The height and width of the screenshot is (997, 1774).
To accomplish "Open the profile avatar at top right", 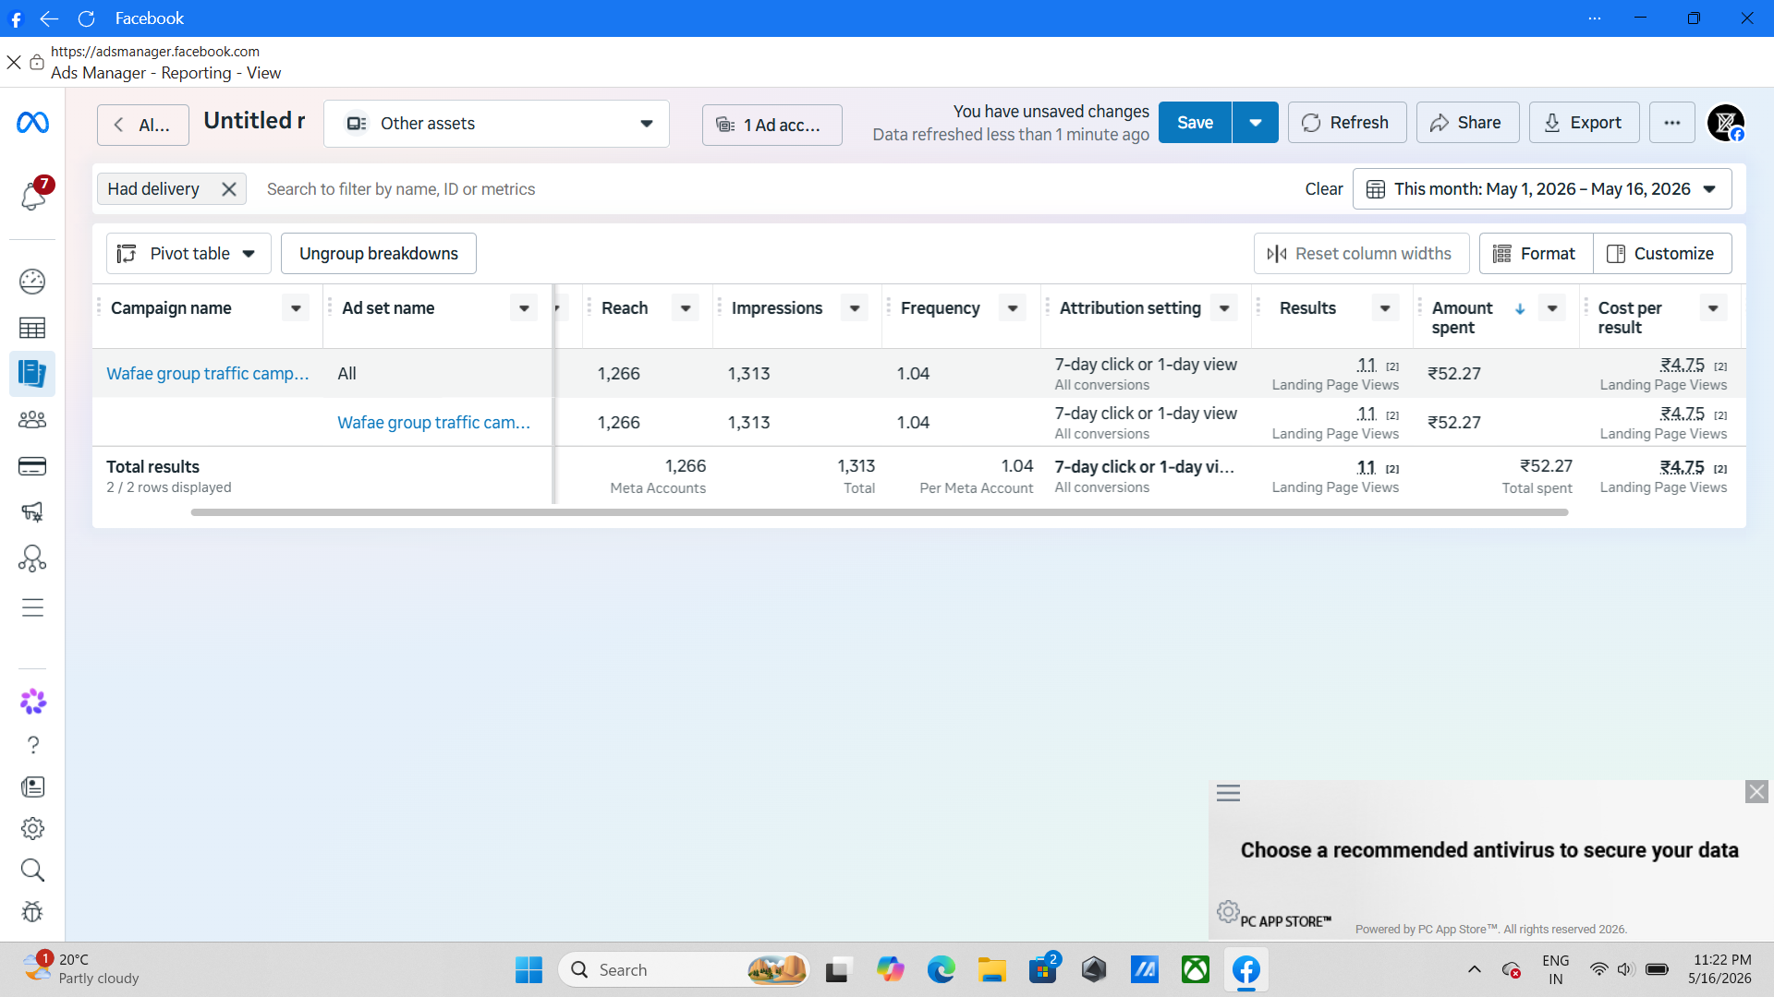I will tap(1725, 123).
